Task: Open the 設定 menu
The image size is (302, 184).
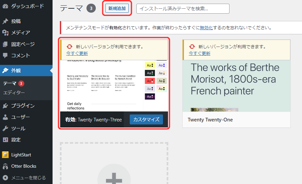Action: point(26,140)
